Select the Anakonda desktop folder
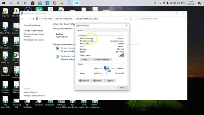 pyautogui.click(x=39, y=103)
